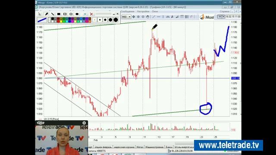This screenshot has height=155, width=276.
Task: Minimize the drawing palette with its dash button
Action: [x=114, y=14]
